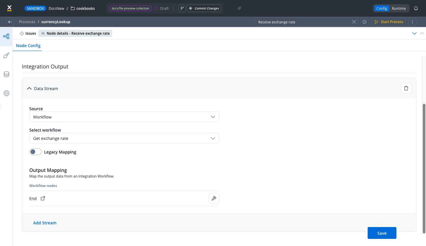Open the notifications bell
Screen dimensions: 426x246
416,8
